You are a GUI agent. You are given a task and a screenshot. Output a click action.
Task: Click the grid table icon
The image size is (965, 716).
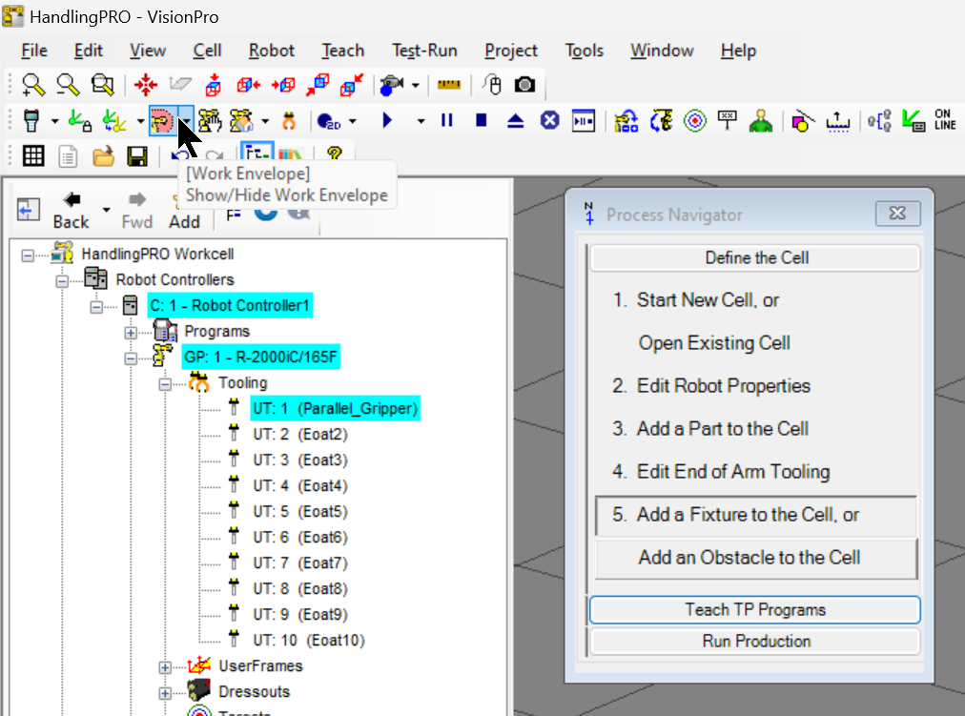(x=33, y=156)
